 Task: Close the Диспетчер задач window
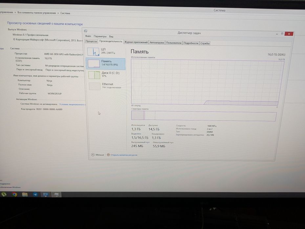click(289, 34)
